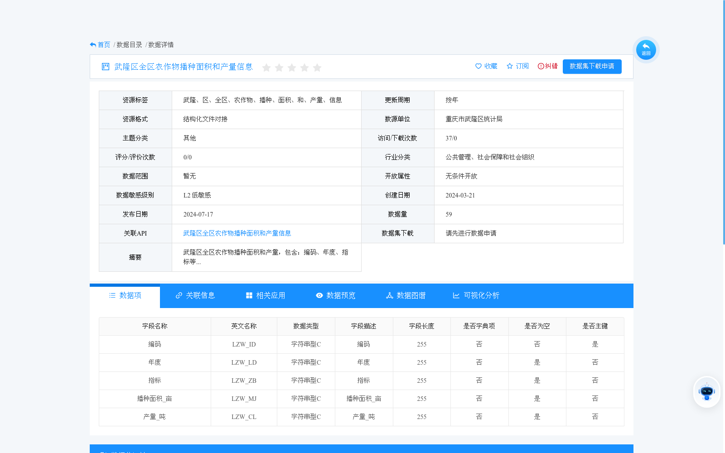Click the fifth rating star
Image resolution: width=725 pixels, height=453 pixels.
[x=318, y=67]
